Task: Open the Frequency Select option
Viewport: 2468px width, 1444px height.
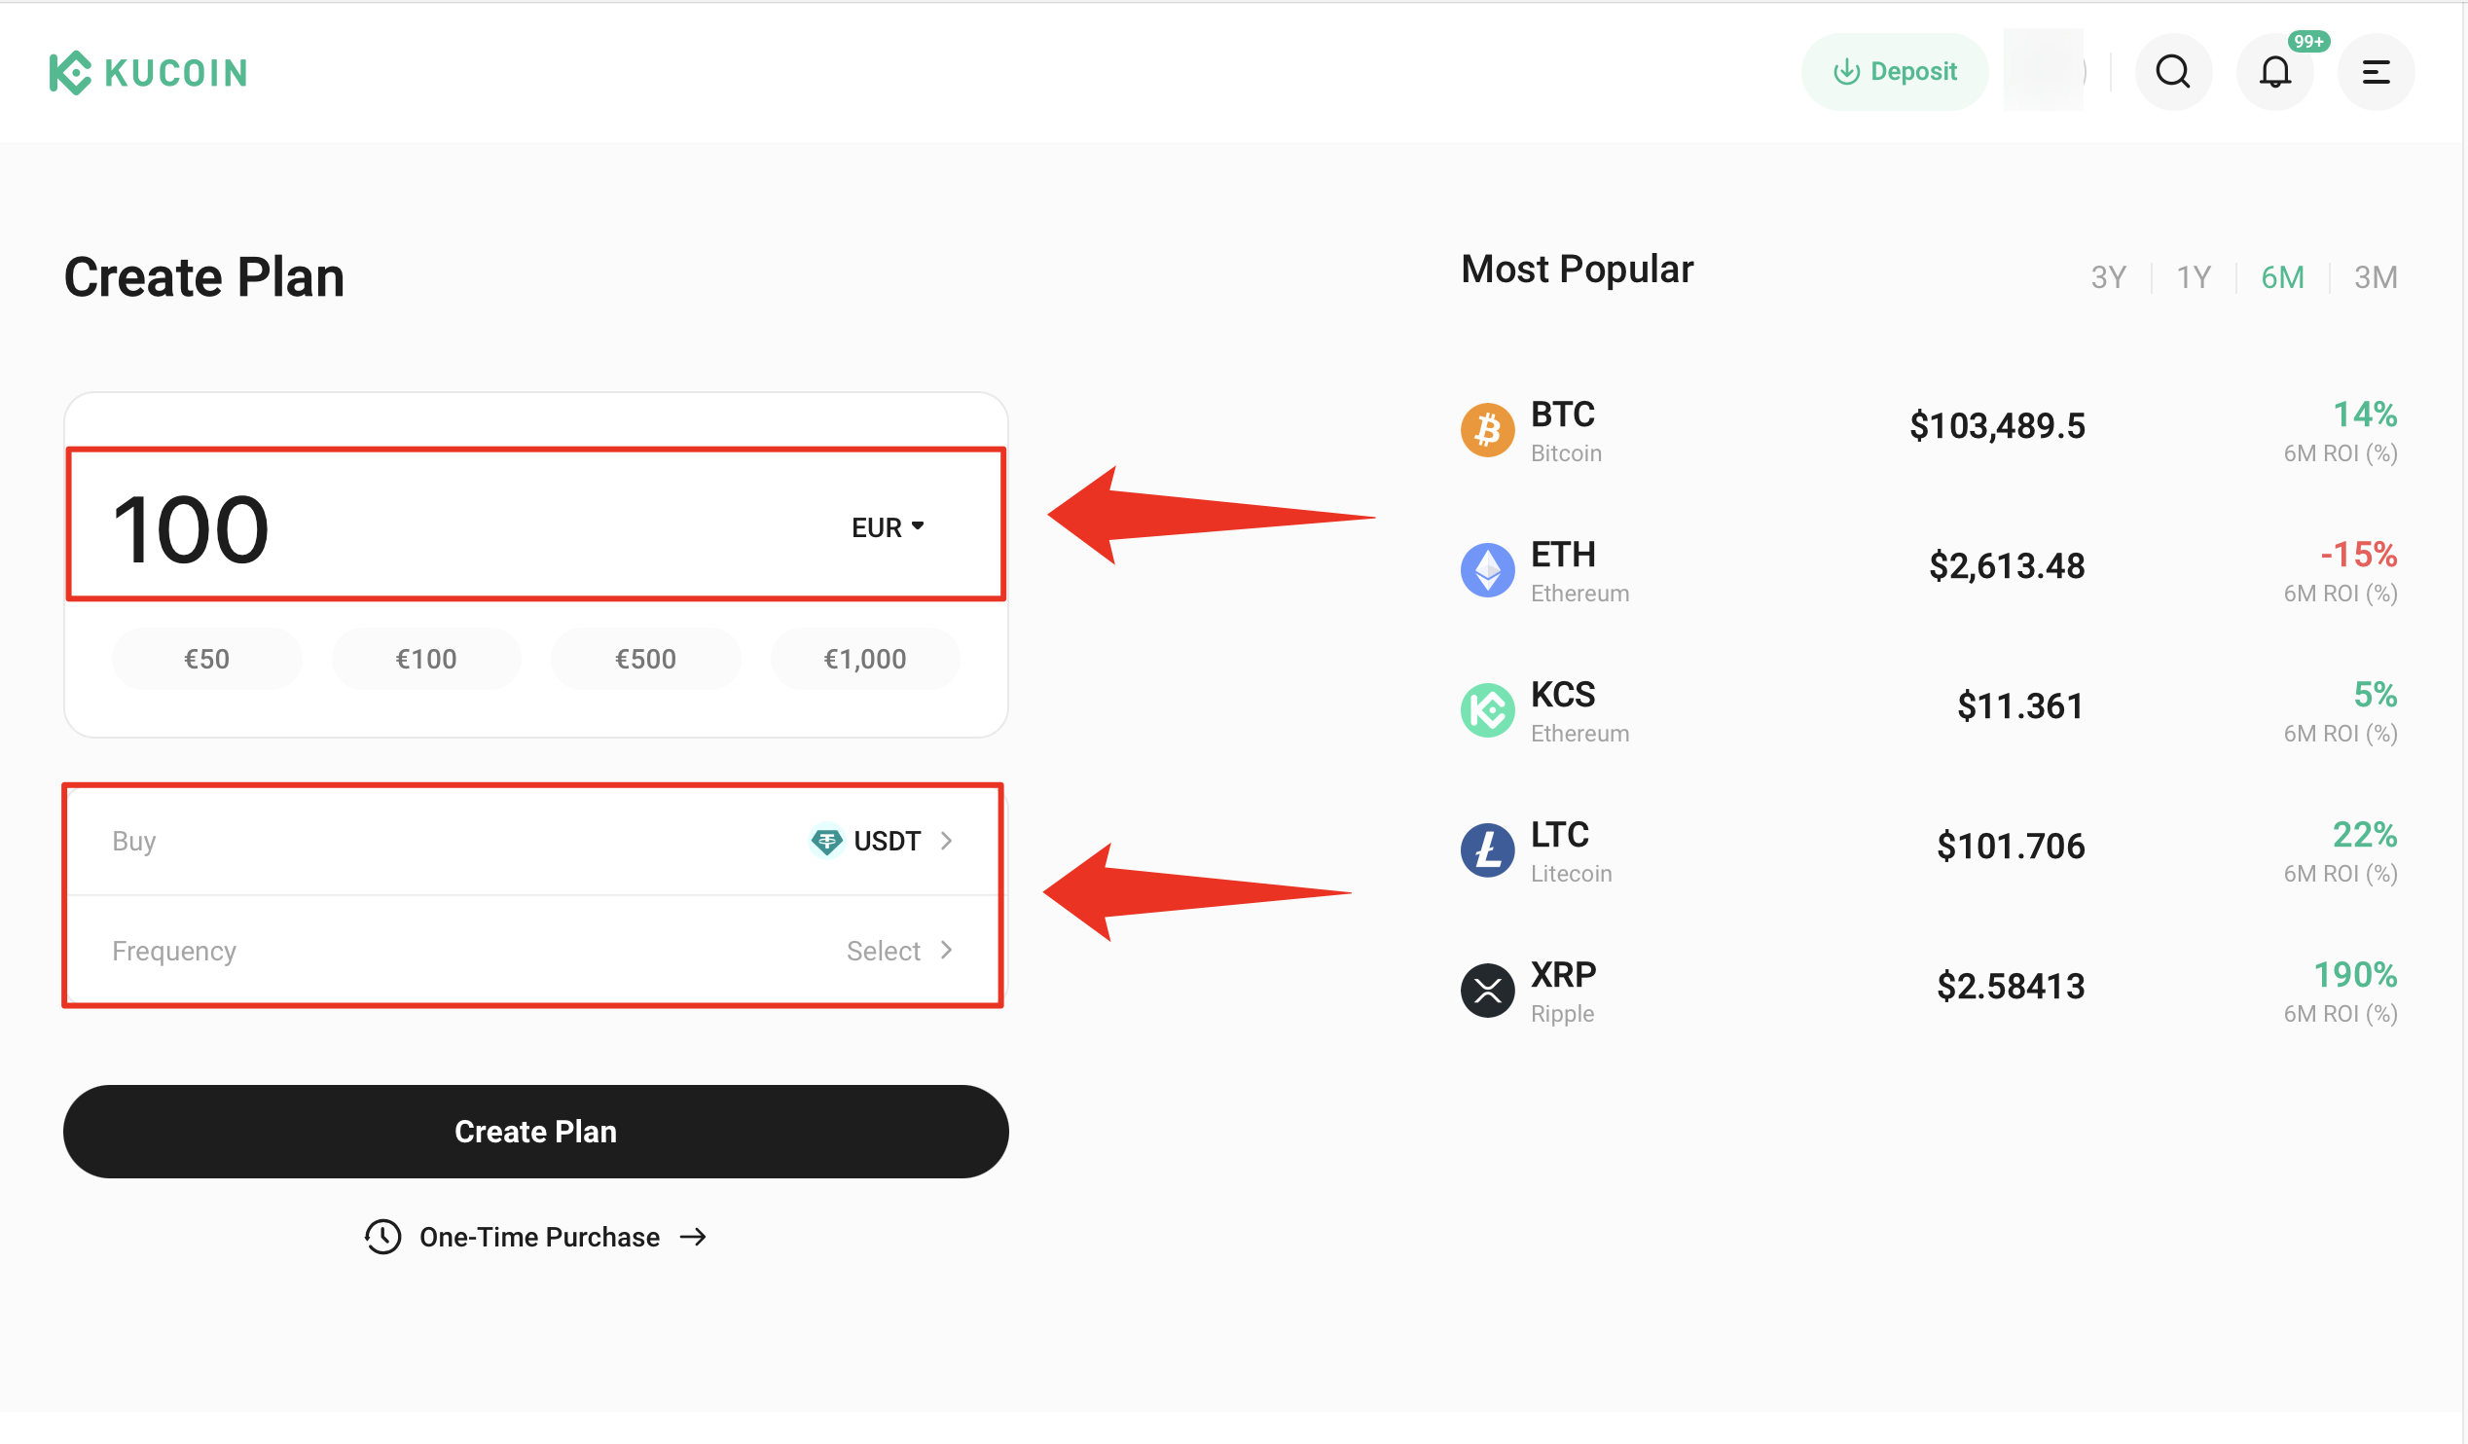Action: pos(899,951)
